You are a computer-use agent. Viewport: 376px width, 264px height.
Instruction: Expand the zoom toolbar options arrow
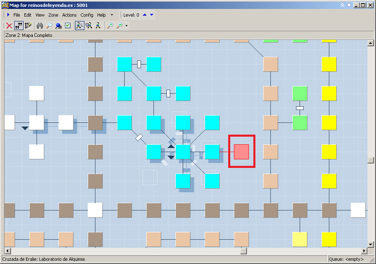point(127,26)
